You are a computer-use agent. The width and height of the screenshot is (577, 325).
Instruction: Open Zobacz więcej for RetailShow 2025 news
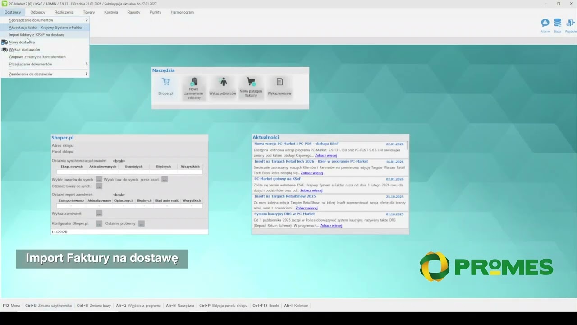pos(307,208)
